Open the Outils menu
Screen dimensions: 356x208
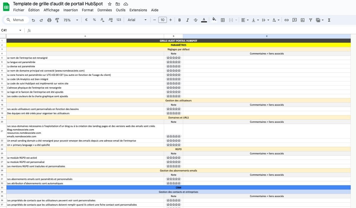(121, 10)
